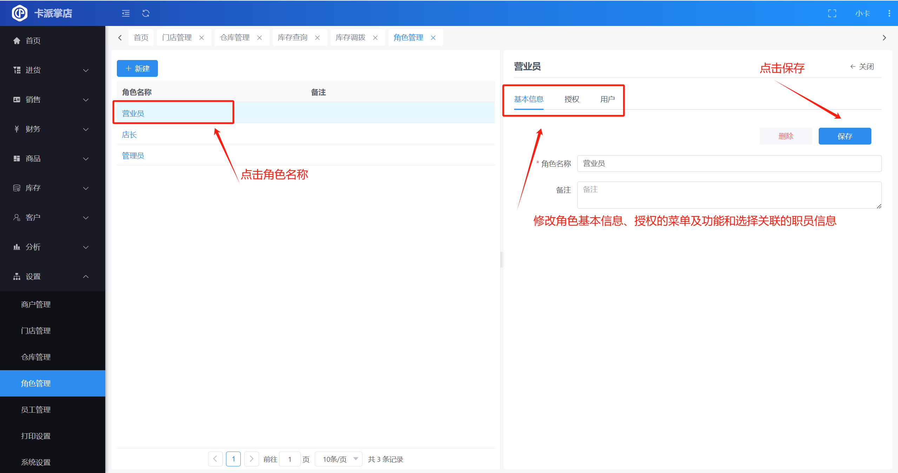The height and width of the screenshot is (473, 898).
Task: Close the 门店管理 tab
Action: pyautogui.click(x=202, y=38)
